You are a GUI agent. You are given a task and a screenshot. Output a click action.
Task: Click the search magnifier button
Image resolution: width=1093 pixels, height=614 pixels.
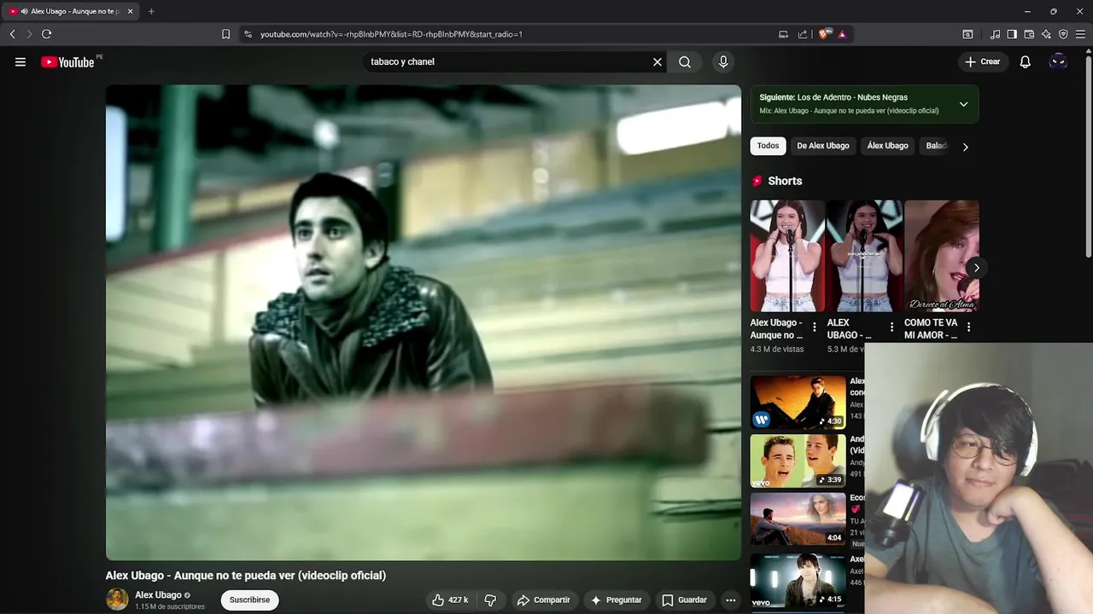[685, 61]
